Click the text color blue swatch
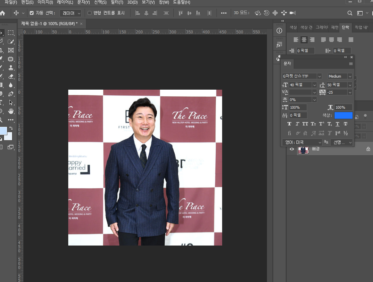The height and width of the screenshot is (282, 373). pyautogui.click(x=343, y=115)
